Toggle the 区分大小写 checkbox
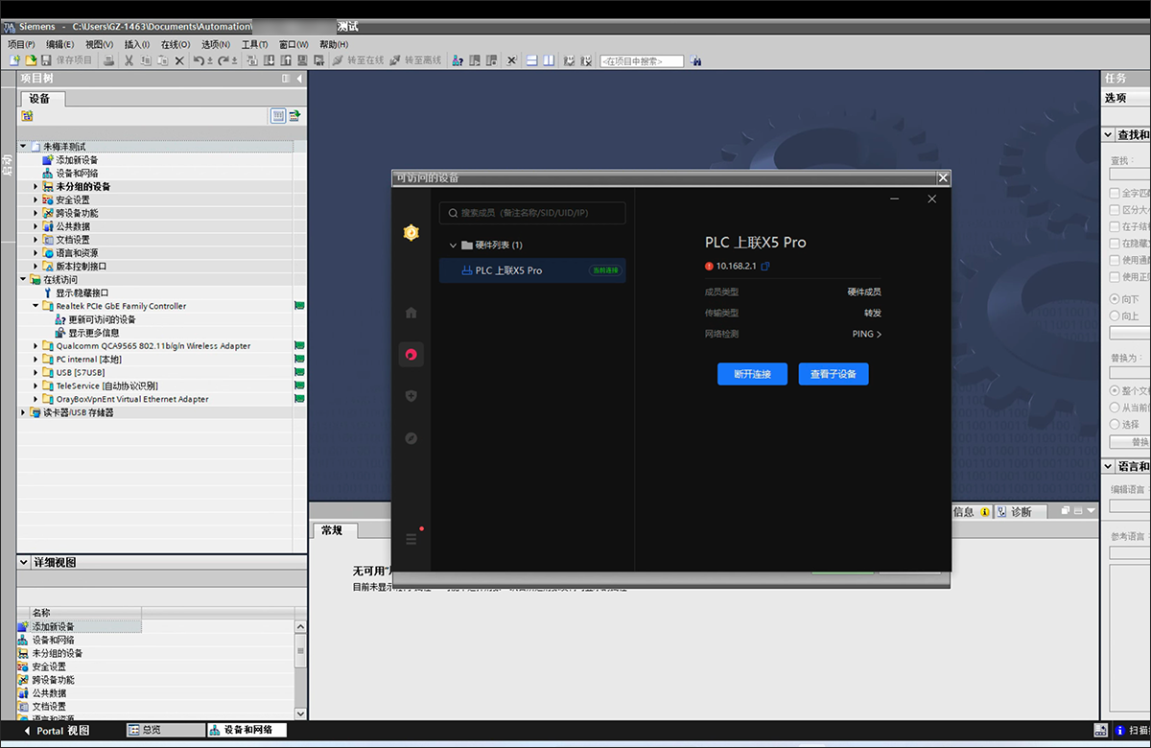Screen dimensions: 1151x748 [x=1116, y=210]
